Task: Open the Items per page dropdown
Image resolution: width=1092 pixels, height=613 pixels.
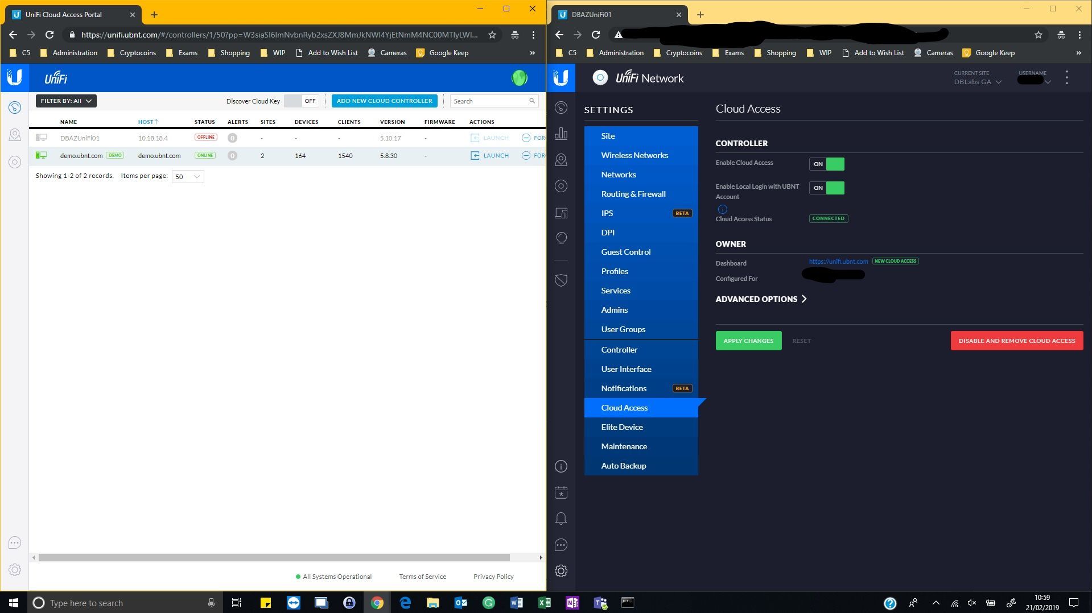Action: (187, 177)
